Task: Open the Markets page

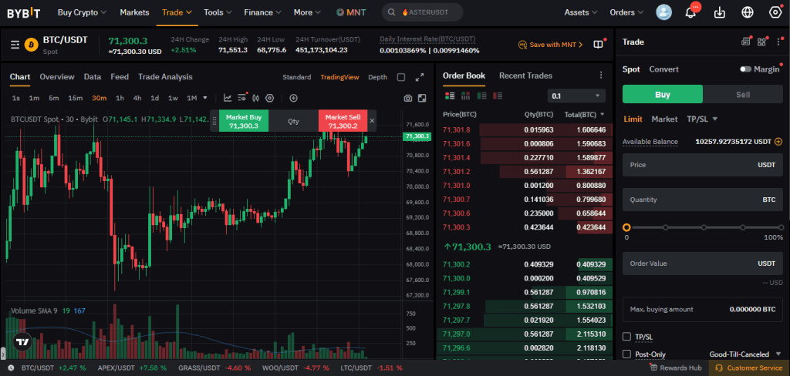Action: tap(134, 12)
